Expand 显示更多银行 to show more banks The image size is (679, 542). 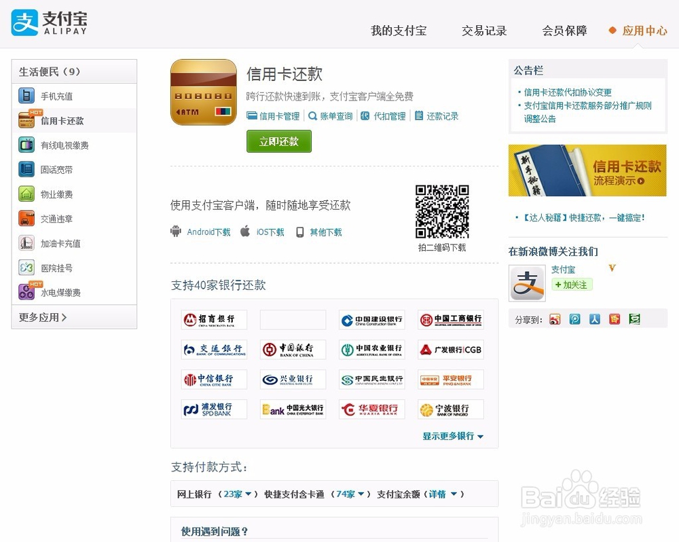click(x=453, y=436)
